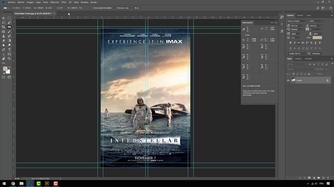Collapse the Información panel
This screenshot has width=334, height=187.
pyautogui.click(x=272, y=22)
